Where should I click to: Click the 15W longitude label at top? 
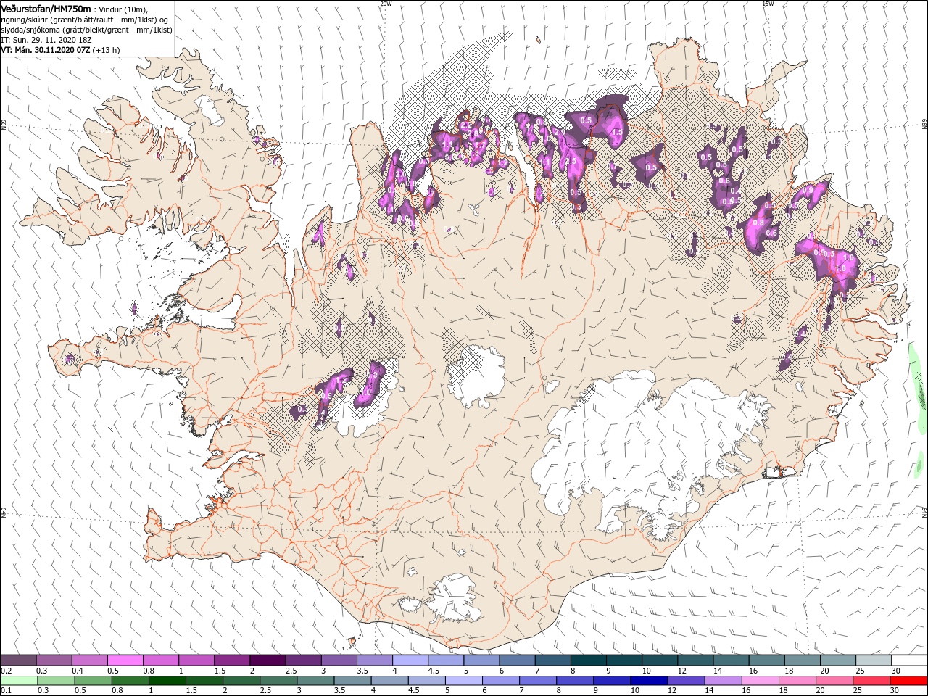(768, 4)
